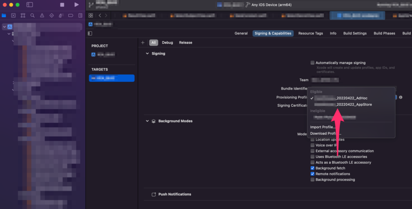Screen dimensions: 412x209
Task: Collapse the root project tree item
Action: (x=4, y=27)
